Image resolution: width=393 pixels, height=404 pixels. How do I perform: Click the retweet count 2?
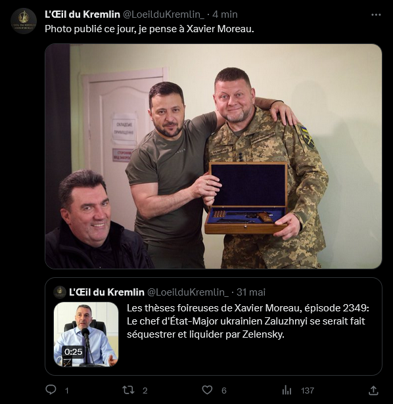tap(145, 391)
